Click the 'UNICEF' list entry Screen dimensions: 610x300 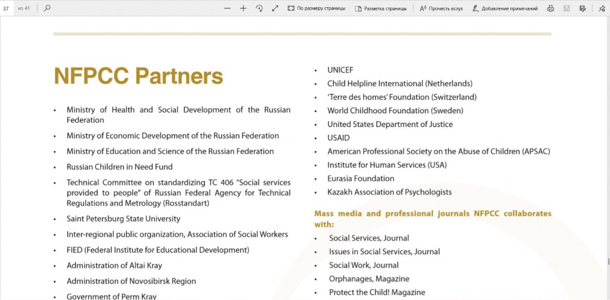[340, 70]
